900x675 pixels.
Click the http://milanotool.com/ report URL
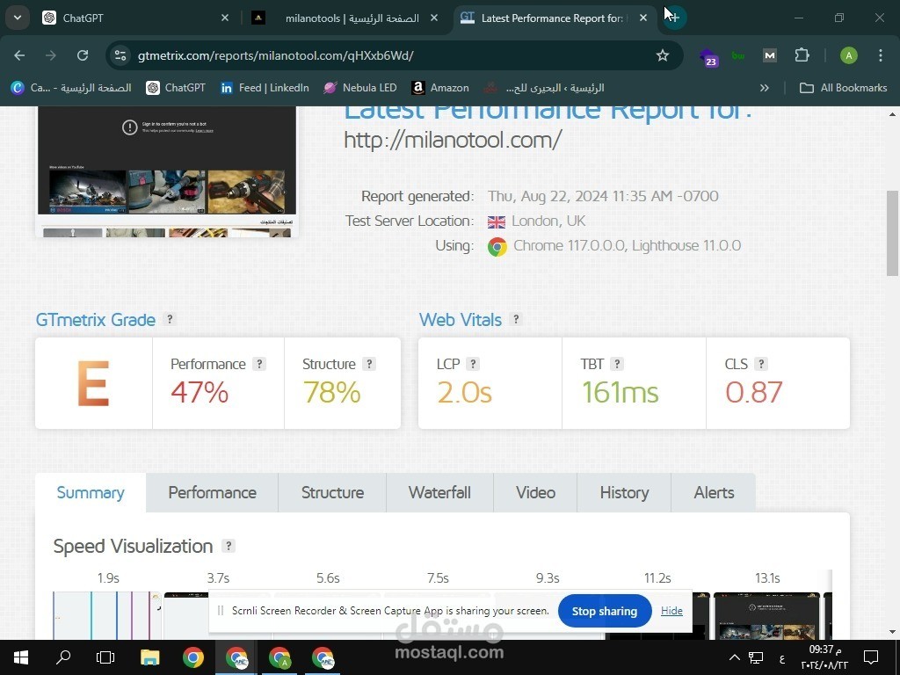[453, 140]
